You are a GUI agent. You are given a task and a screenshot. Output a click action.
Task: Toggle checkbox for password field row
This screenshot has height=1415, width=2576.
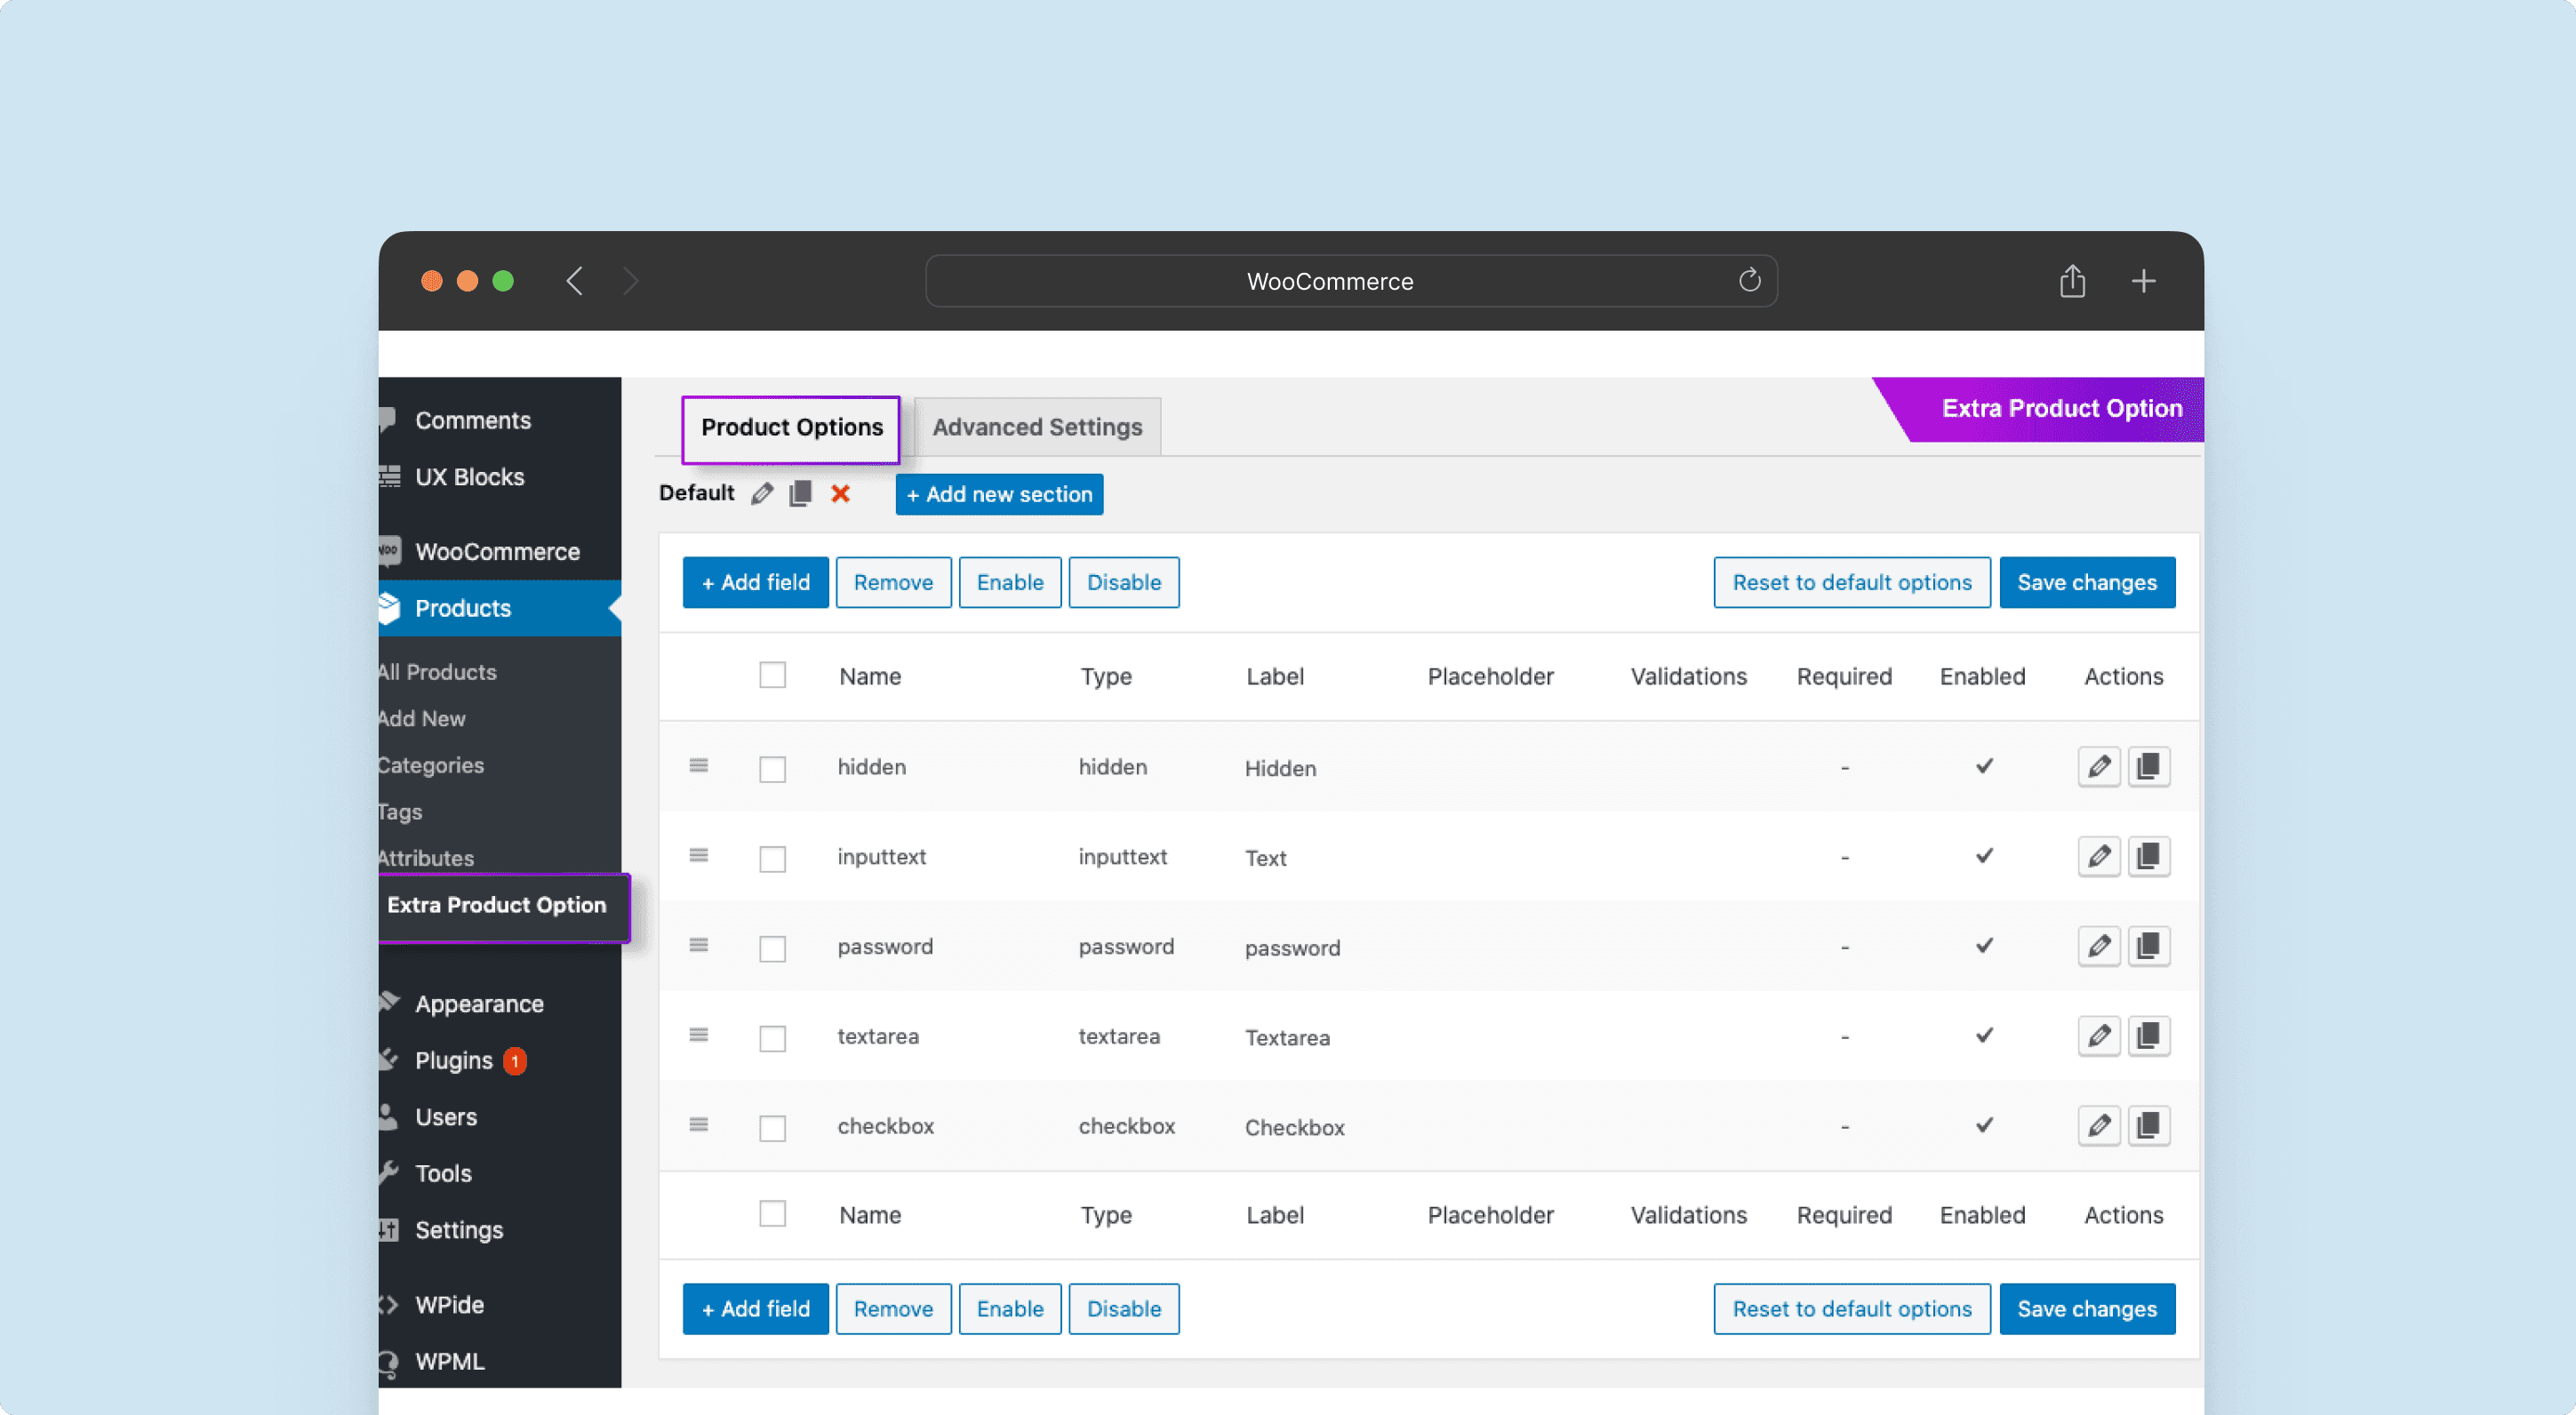772,947
